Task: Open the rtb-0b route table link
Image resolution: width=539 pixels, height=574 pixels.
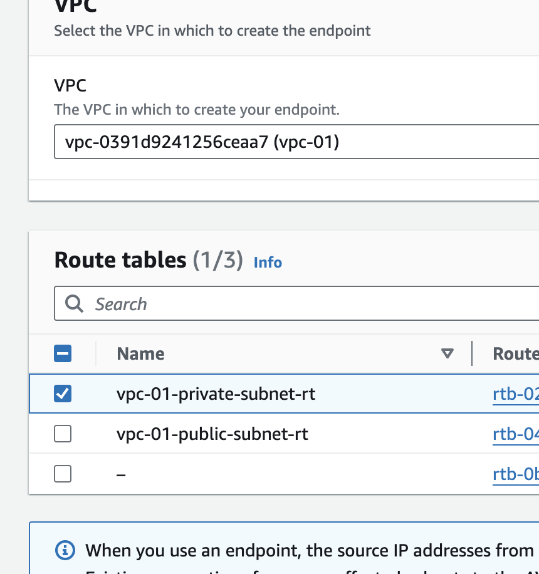Action: click(x=515, y=474)
